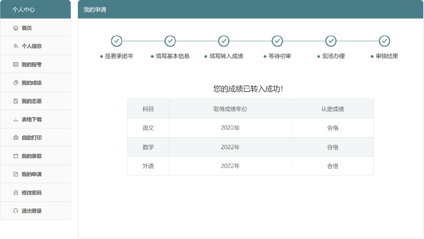Image resolution: width=424 pixels, height=239 pixels.
Task: Click the 等待初审 step checkmark circle
Action: tap(277, 41)
